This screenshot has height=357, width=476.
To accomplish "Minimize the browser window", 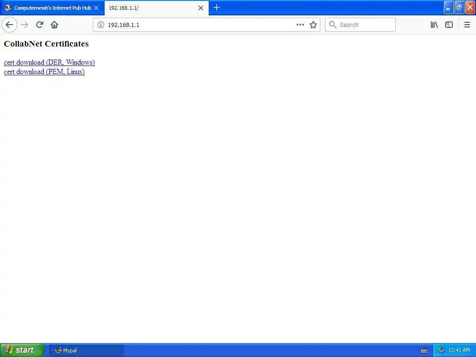I will [x=449, y=7].
